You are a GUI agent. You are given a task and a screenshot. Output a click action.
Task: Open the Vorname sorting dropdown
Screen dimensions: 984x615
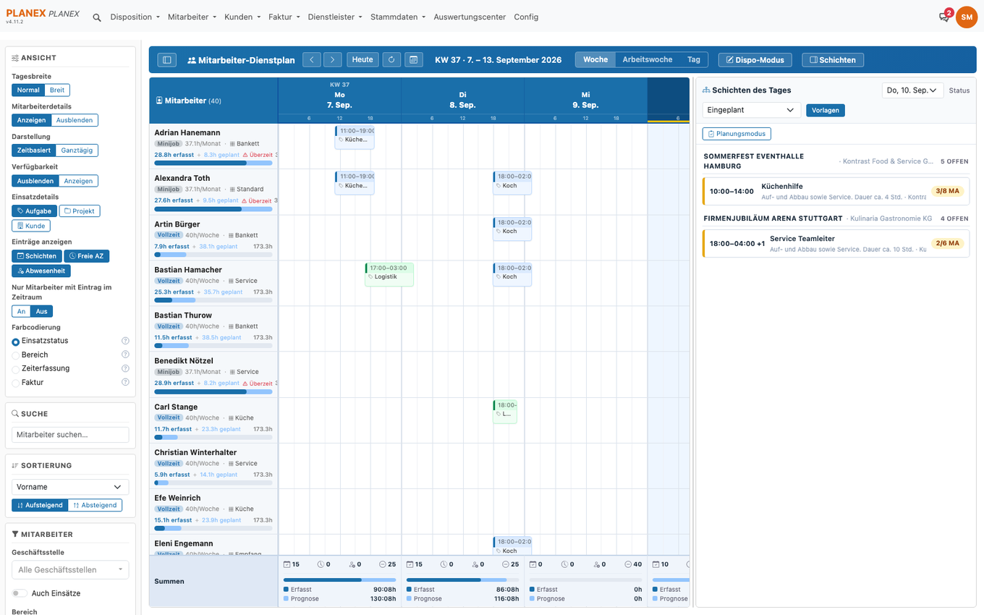click(70, 487)
